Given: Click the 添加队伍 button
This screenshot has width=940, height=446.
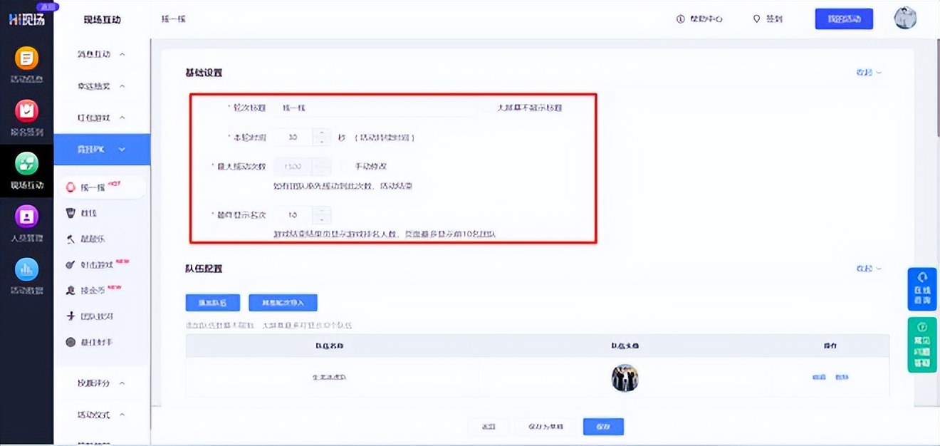Looking at the screenshot, I should 212,303.
